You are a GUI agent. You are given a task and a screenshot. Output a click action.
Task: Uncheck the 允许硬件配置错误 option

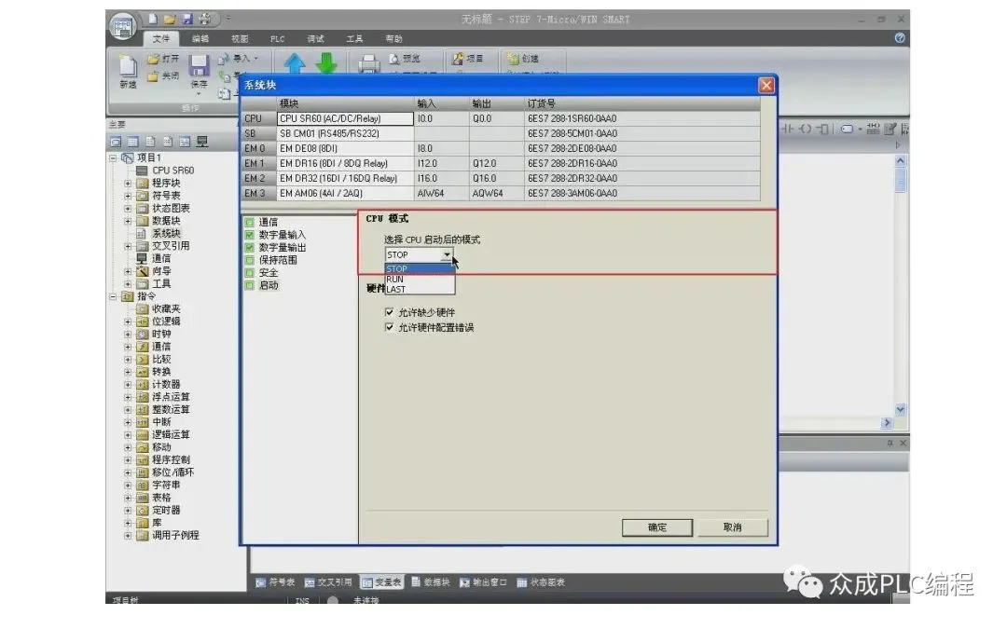389,327
